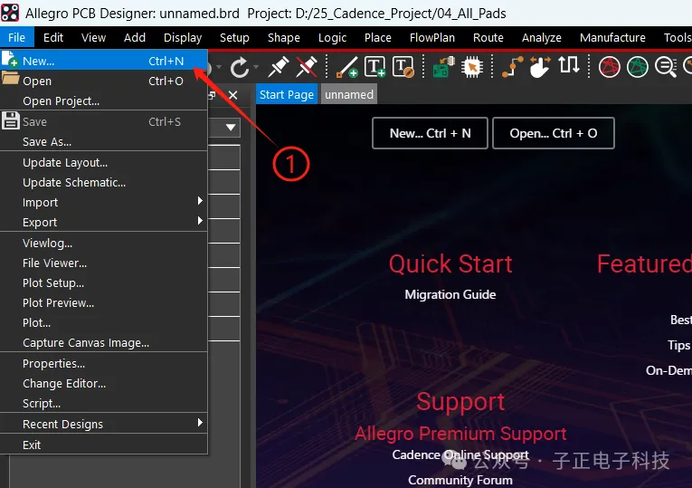Select Open Project... menu entry
Image resolution: width=692 pixels, height=488 pixels.
coord(104,100)
